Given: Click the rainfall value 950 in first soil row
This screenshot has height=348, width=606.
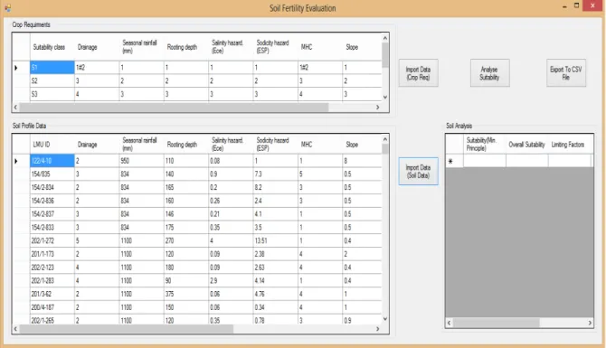Looking at the screenshot, I should [141, 161].
